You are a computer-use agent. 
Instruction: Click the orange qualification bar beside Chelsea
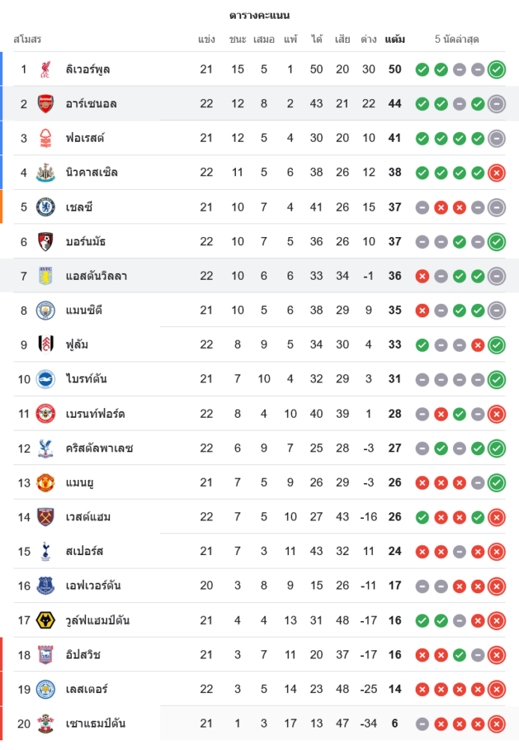pyautogui.click(x=1, y=207)
